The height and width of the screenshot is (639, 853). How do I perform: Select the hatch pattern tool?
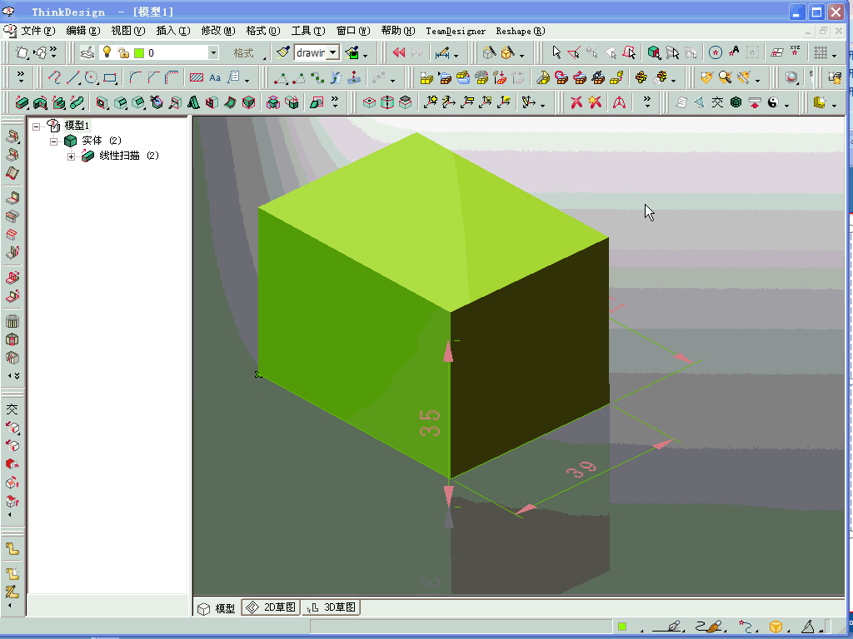point(197,77)
